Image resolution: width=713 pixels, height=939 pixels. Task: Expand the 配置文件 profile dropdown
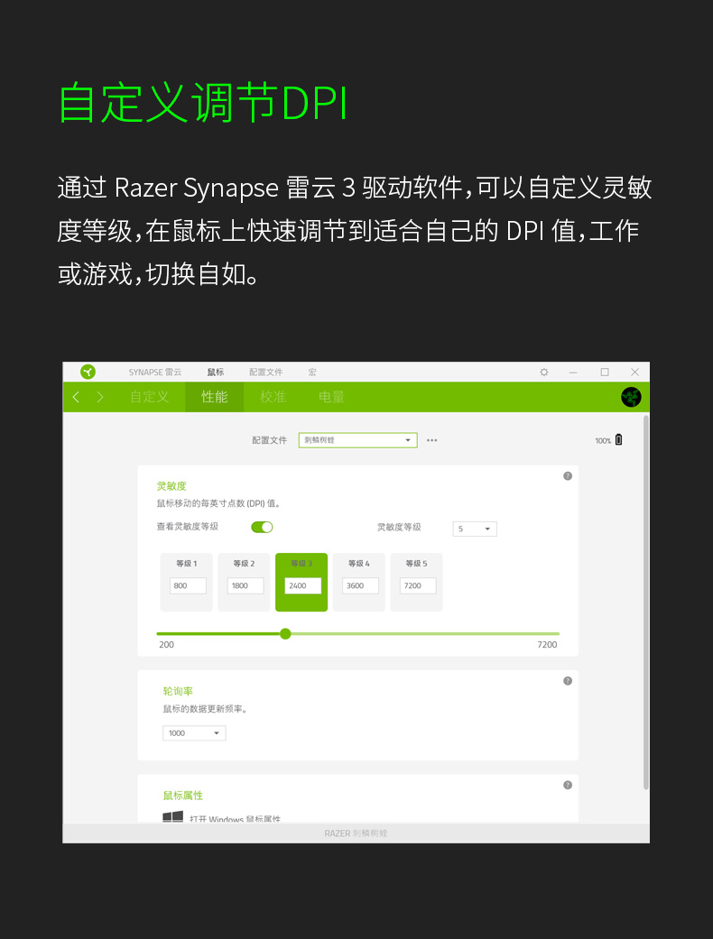357,440
